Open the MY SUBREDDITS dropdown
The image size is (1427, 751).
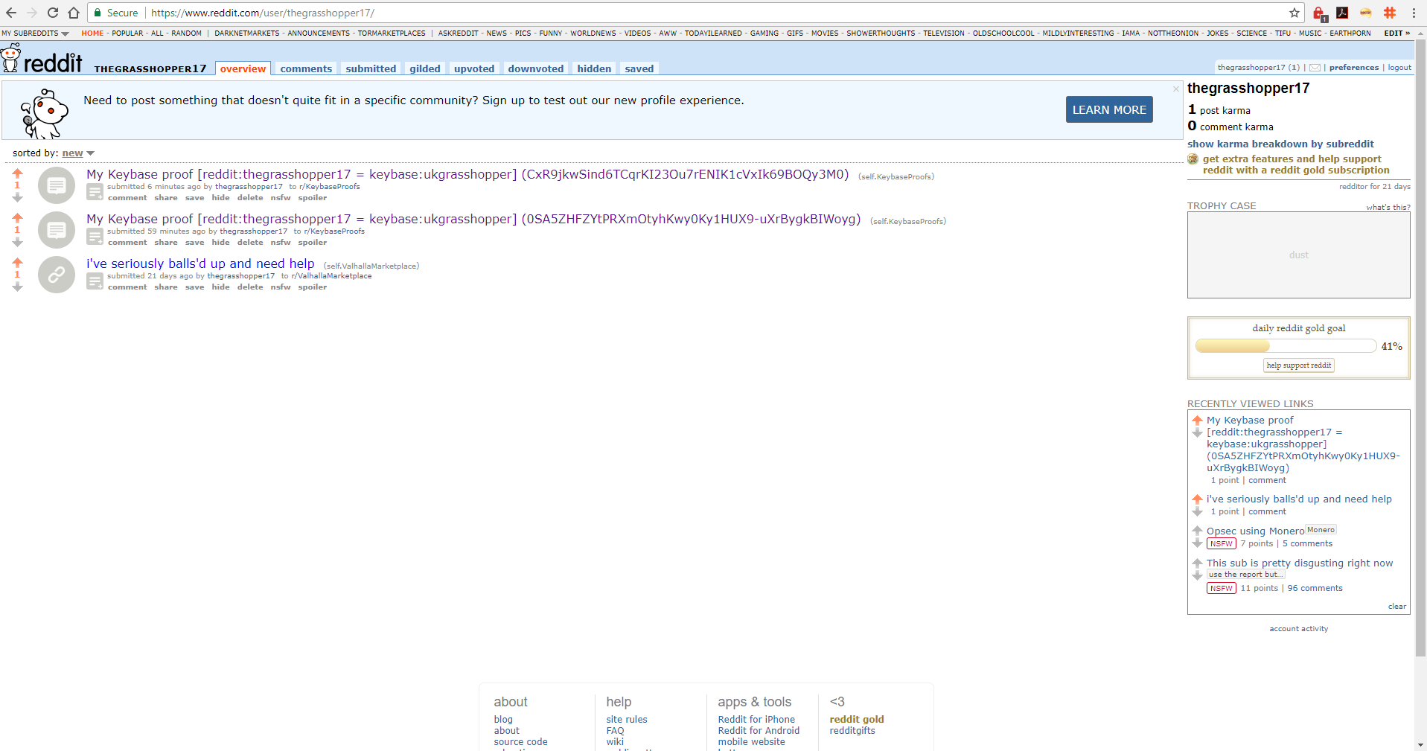[x=35, y=33]
